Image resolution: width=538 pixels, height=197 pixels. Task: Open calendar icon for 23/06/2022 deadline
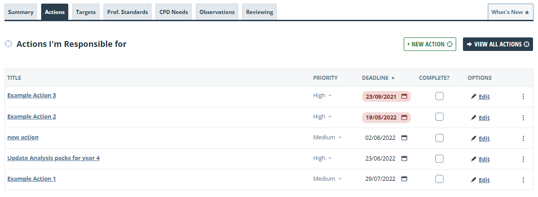(x=404, y=158)
